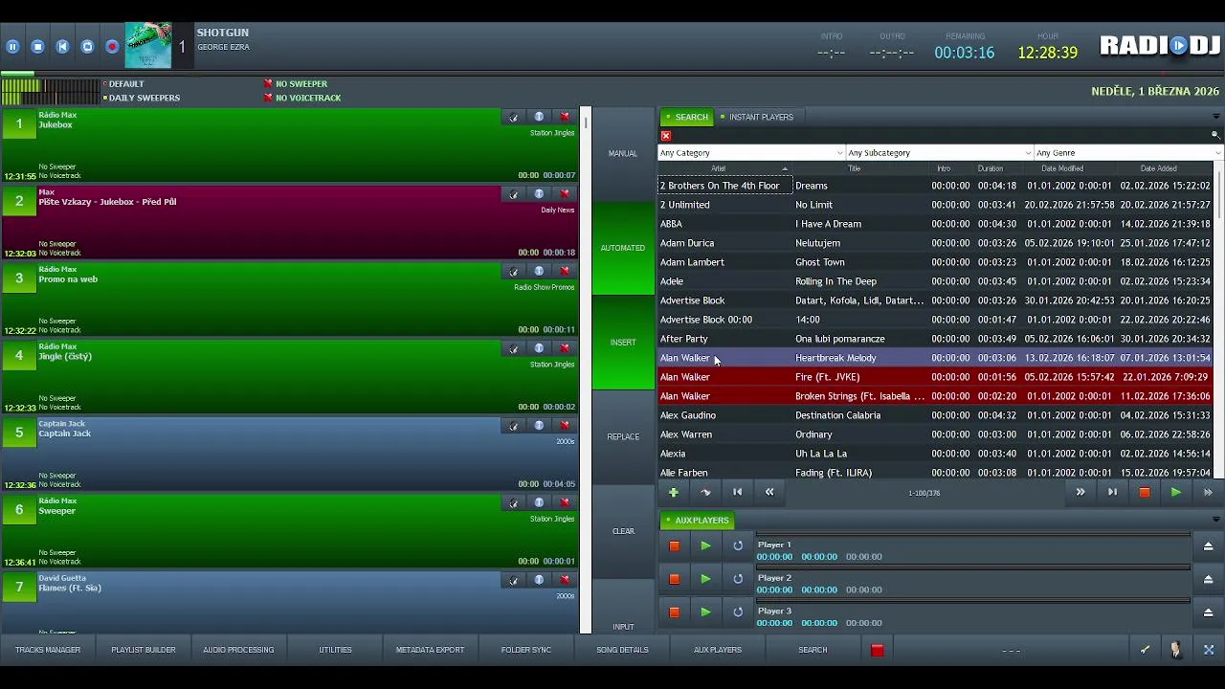The height and width of the screenshot is (689, 1225).
Task: Go to previous search results page
Action: (x=769, y=493)
